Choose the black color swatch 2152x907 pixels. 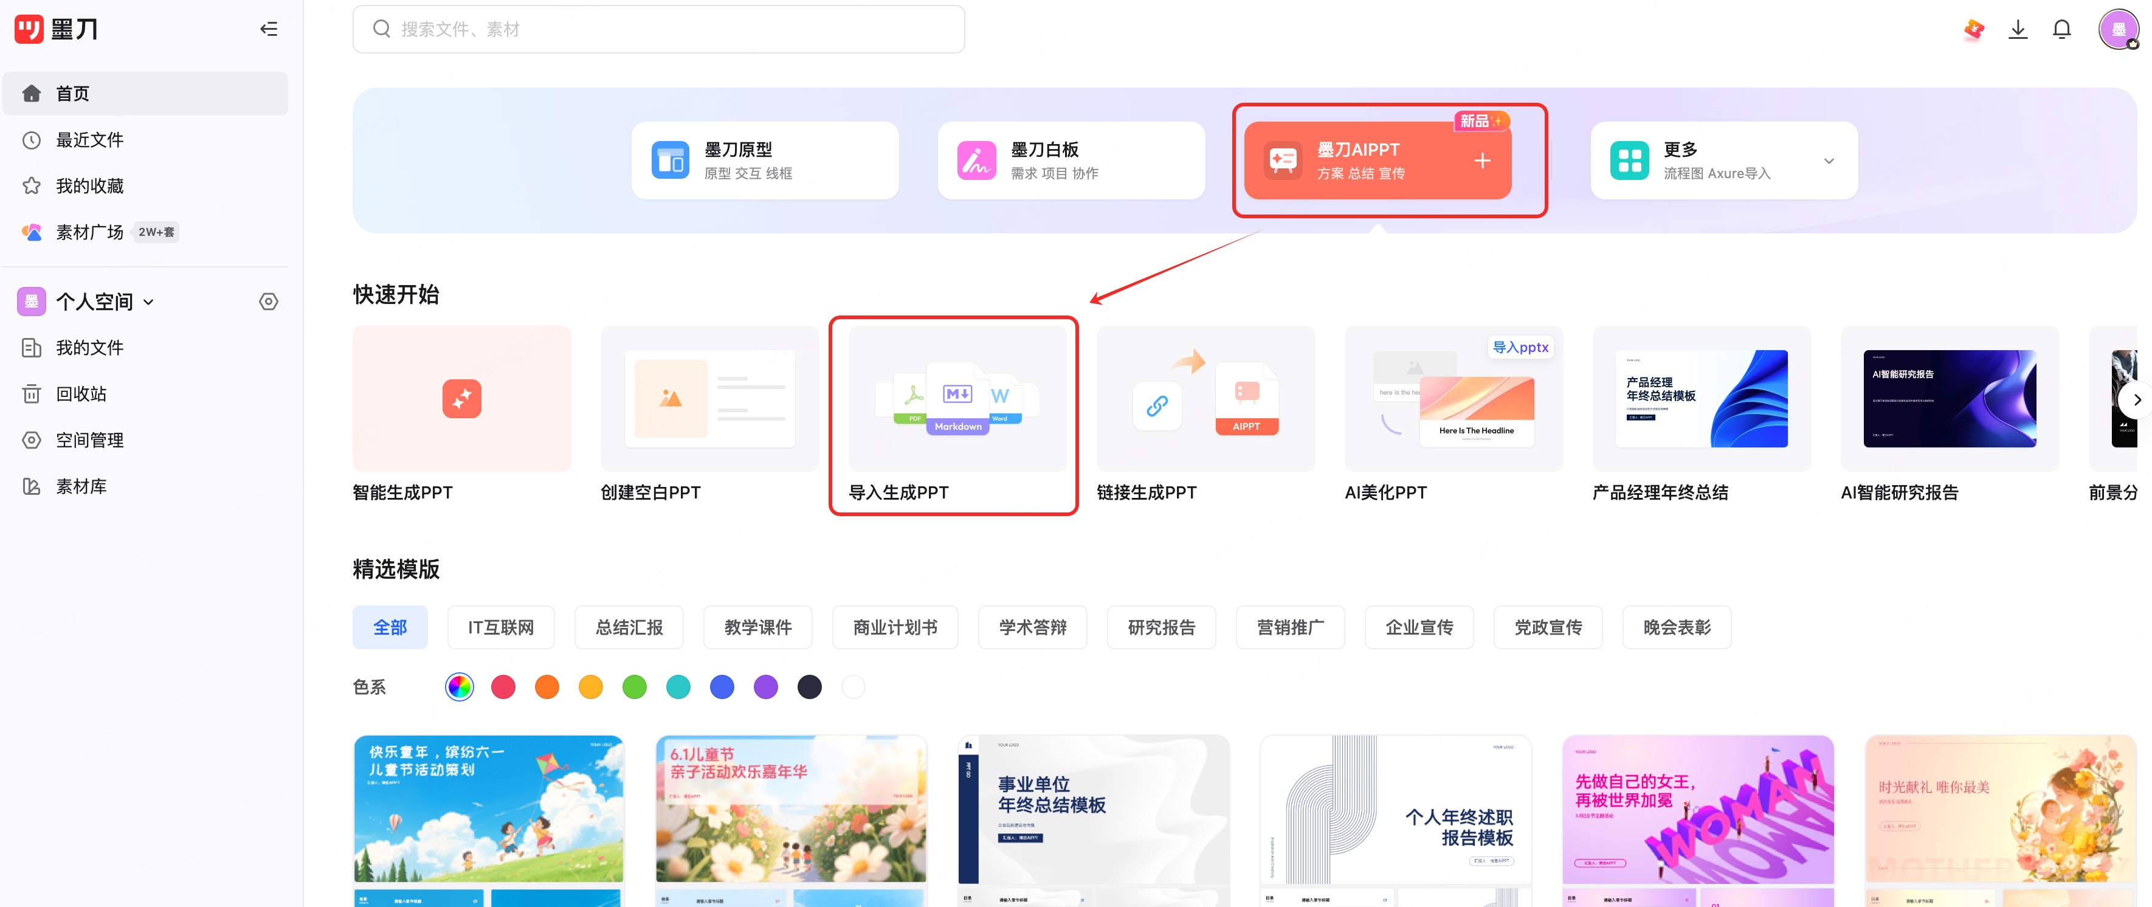[x=810, y=686]
